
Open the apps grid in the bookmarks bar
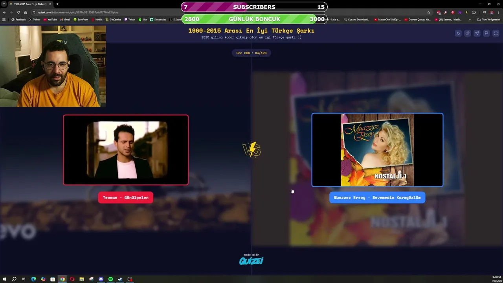point(4,19)
